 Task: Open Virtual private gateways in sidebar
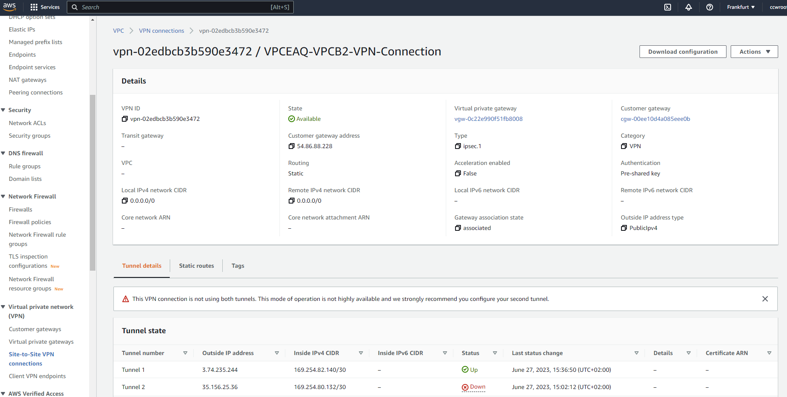pyautogui.click(x=41, y=342)
